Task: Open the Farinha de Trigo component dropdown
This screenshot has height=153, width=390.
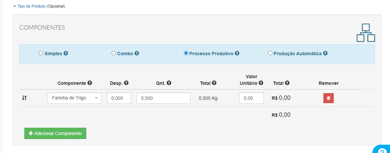Action: 75,98
